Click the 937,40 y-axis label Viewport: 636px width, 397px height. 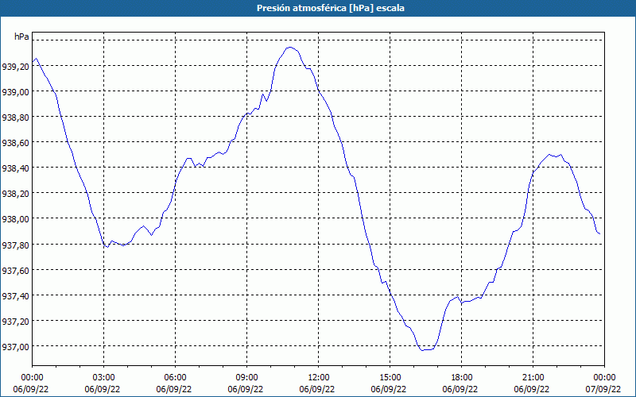(16, 296)
